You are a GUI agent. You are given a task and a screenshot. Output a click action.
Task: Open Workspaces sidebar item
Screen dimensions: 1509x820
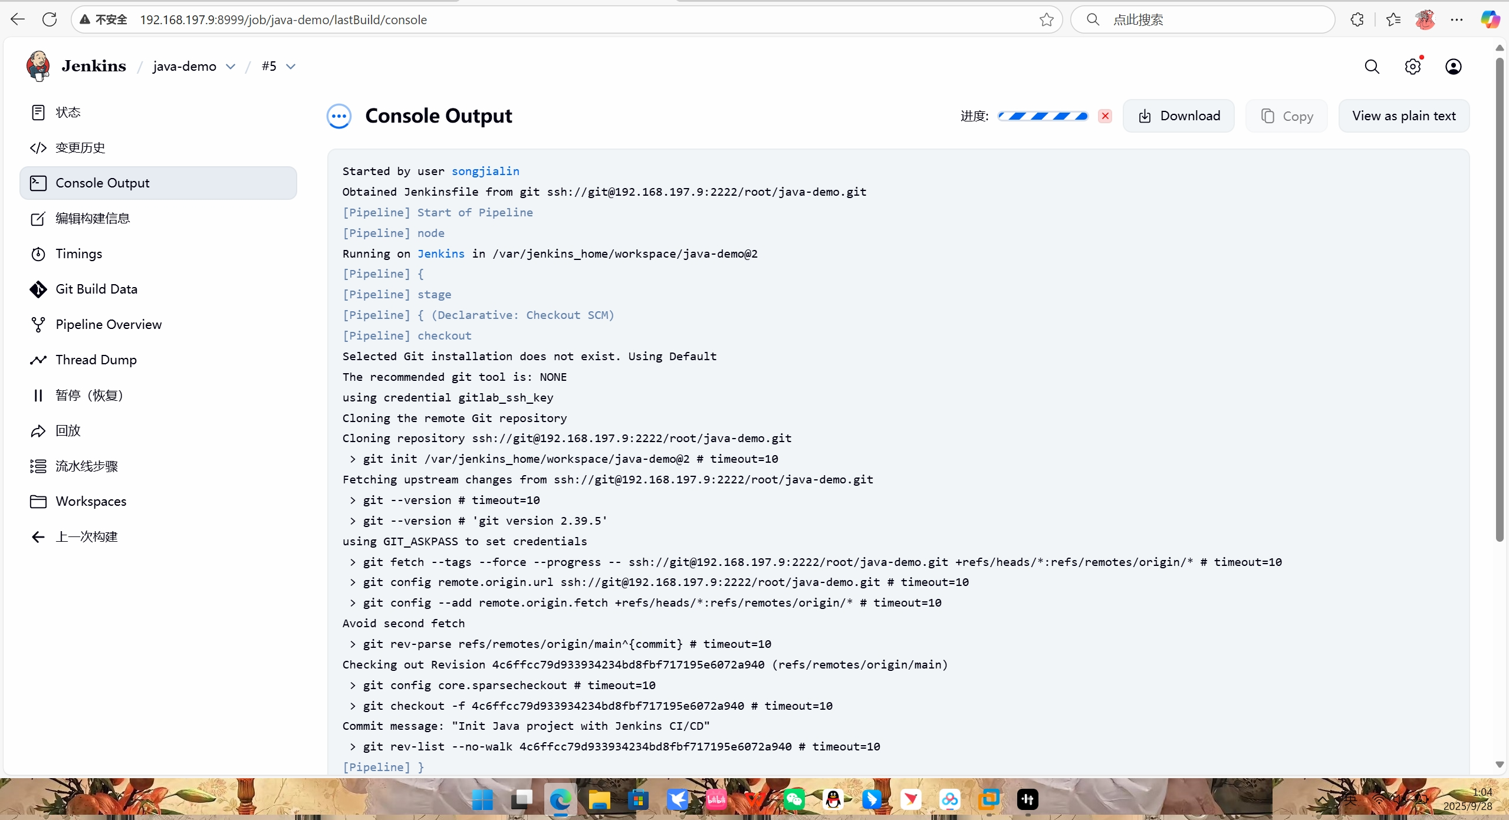158,501
